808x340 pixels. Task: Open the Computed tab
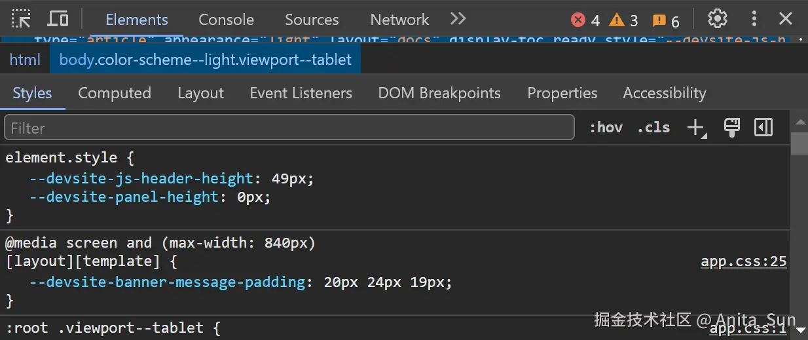tap(115, 93)
